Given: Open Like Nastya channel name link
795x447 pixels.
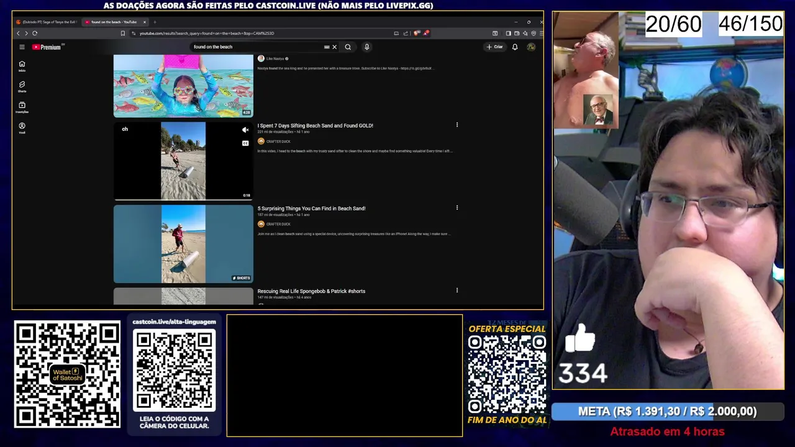Looking at the screenshot, I should tap(275, 58).
